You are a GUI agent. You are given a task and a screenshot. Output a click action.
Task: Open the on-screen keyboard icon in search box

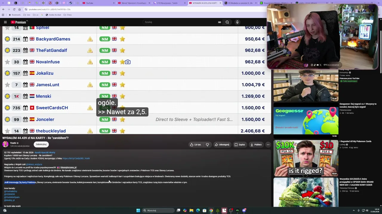point(219,22)
